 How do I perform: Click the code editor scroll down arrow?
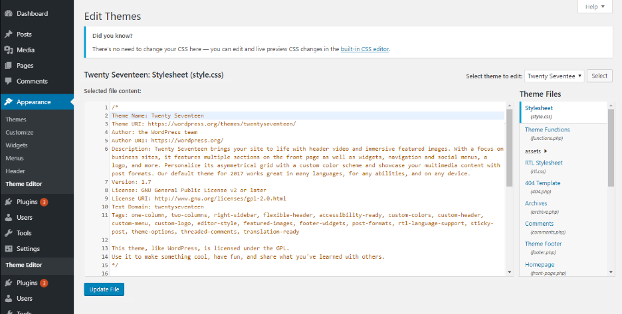510,272
